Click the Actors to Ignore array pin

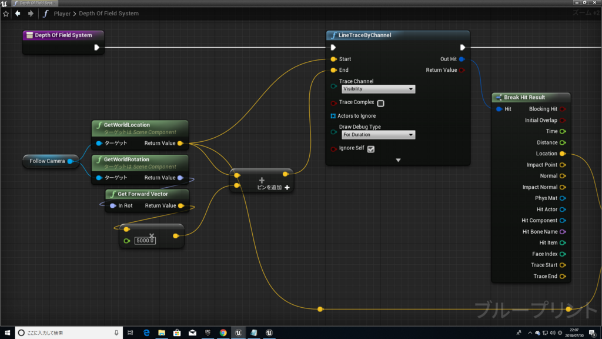tap(333, 116)
